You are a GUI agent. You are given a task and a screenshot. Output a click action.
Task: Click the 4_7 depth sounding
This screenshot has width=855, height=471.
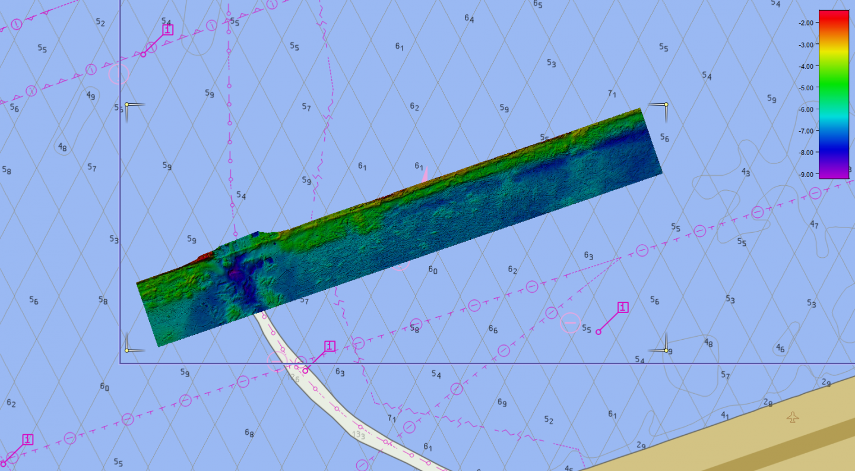pyautogui.click(x=814, y=225)
